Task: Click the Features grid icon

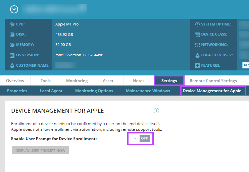Action: click(x=197, y=65)
